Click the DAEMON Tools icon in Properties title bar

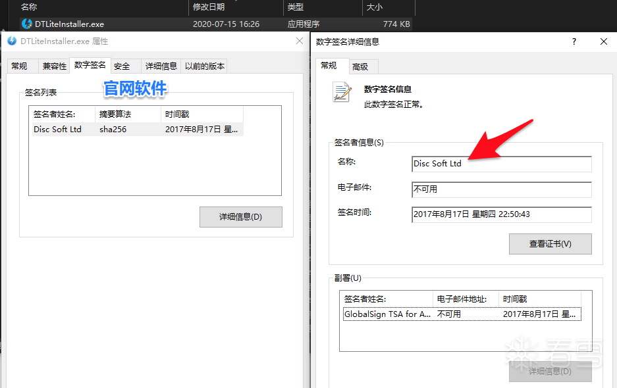coord(12,41)
